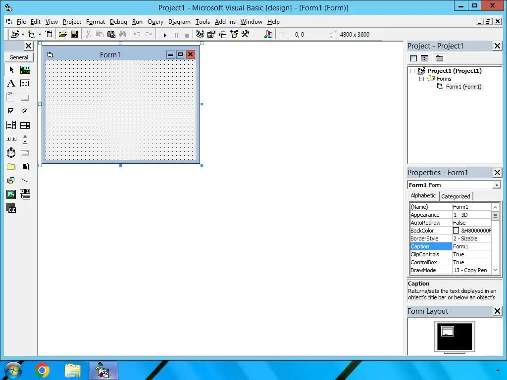Image resolution: width=507 pixels, height=380 pixels.
Task: Switch to the Categorized properties tab
Action: [456, 196]
